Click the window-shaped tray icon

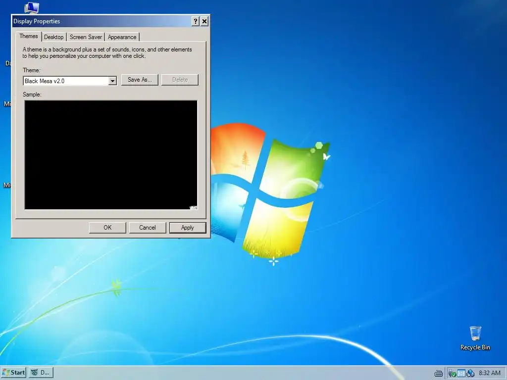coord(461,373)
